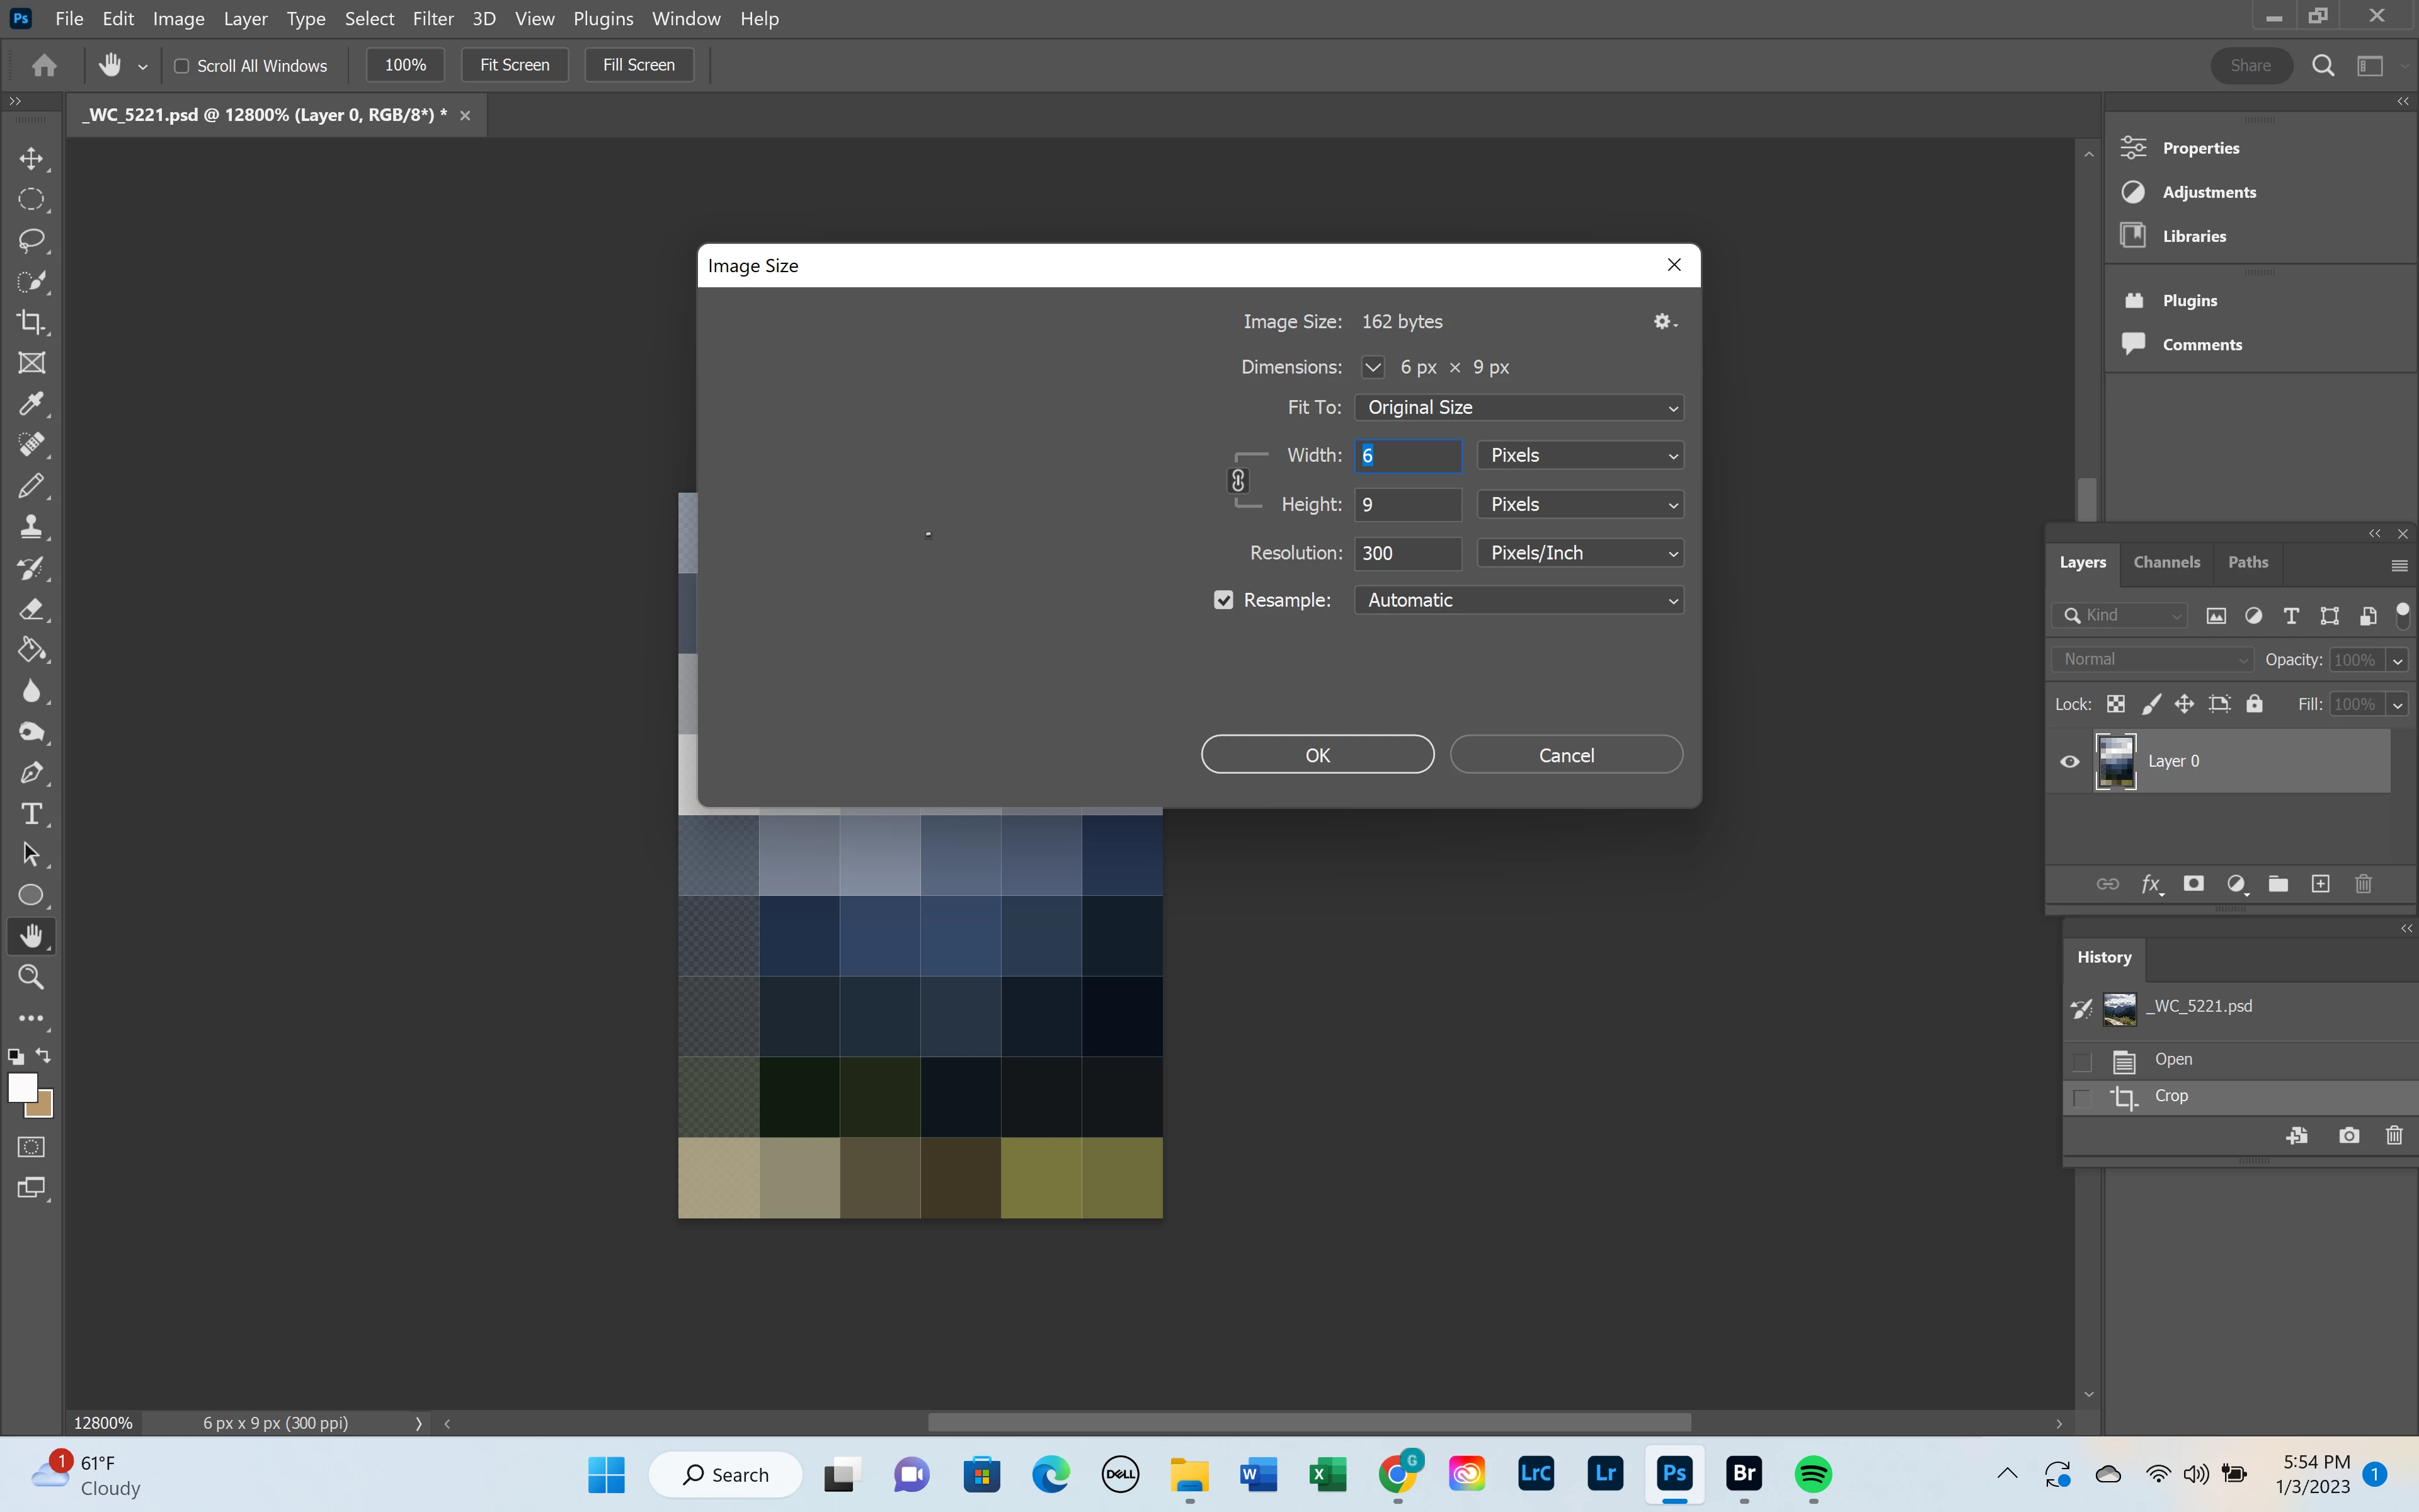Select the Crop tool
2419x1512 pixels.
pos(31,322)
